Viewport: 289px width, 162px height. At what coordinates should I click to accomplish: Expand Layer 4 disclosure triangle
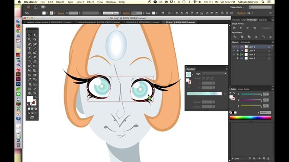tap(242, 50)
